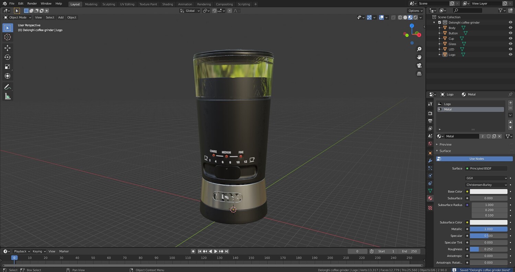Image resolution: width=515 pixels, height=272 pixels.
Task: Open the Object properties tab icon
Action: tap(430, 153)
